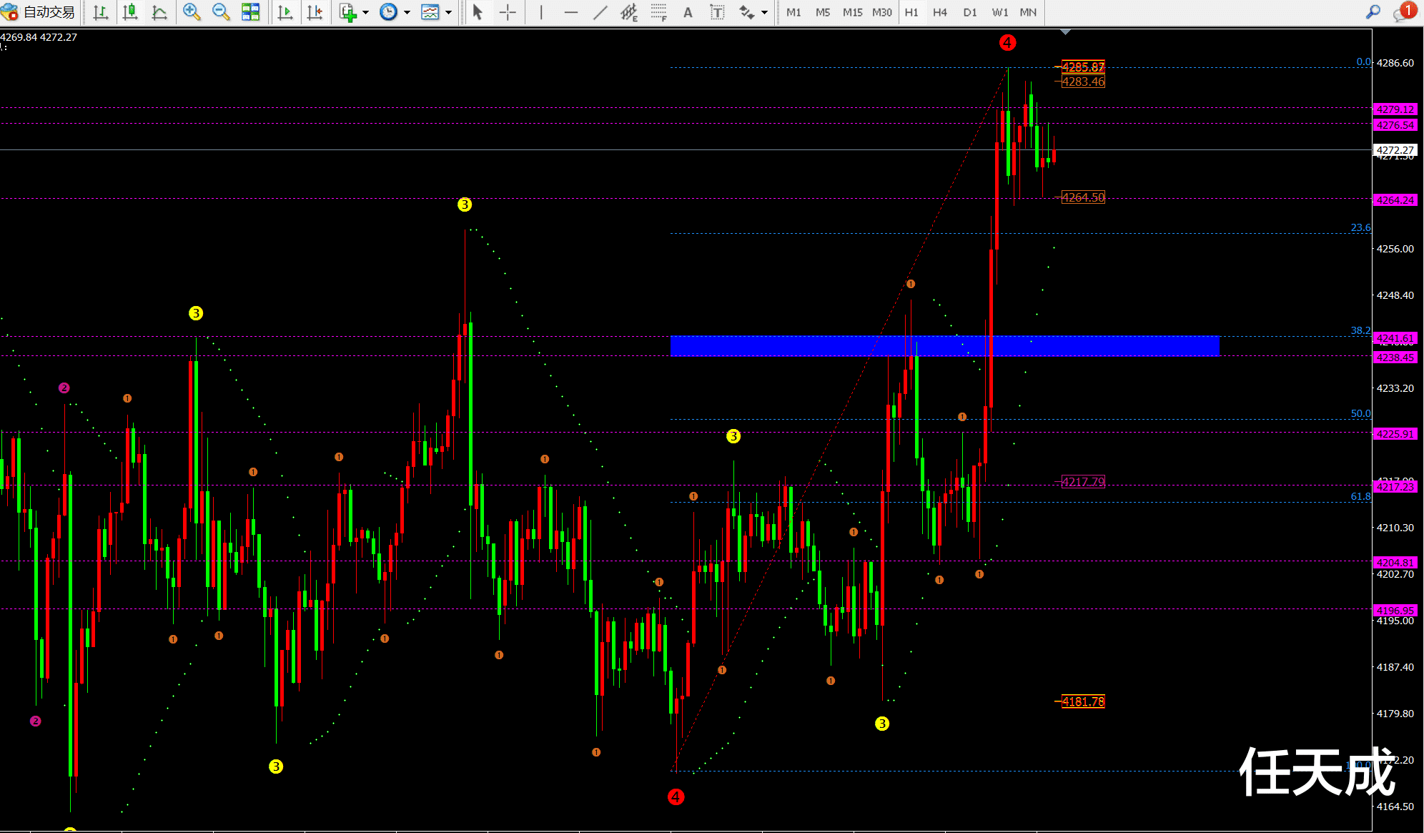
Task: Select the Fibonacci retracement tool
Action: [x=658, y=12]
